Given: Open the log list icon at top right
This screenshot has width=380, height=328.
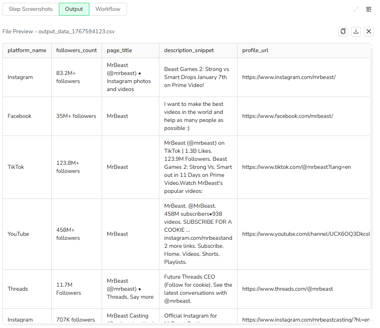Looking at the screenshot, I should pos(369,9).
